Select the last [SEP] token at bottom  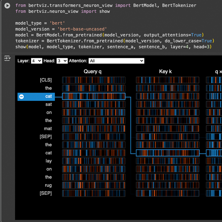click(x=46, y=193)
